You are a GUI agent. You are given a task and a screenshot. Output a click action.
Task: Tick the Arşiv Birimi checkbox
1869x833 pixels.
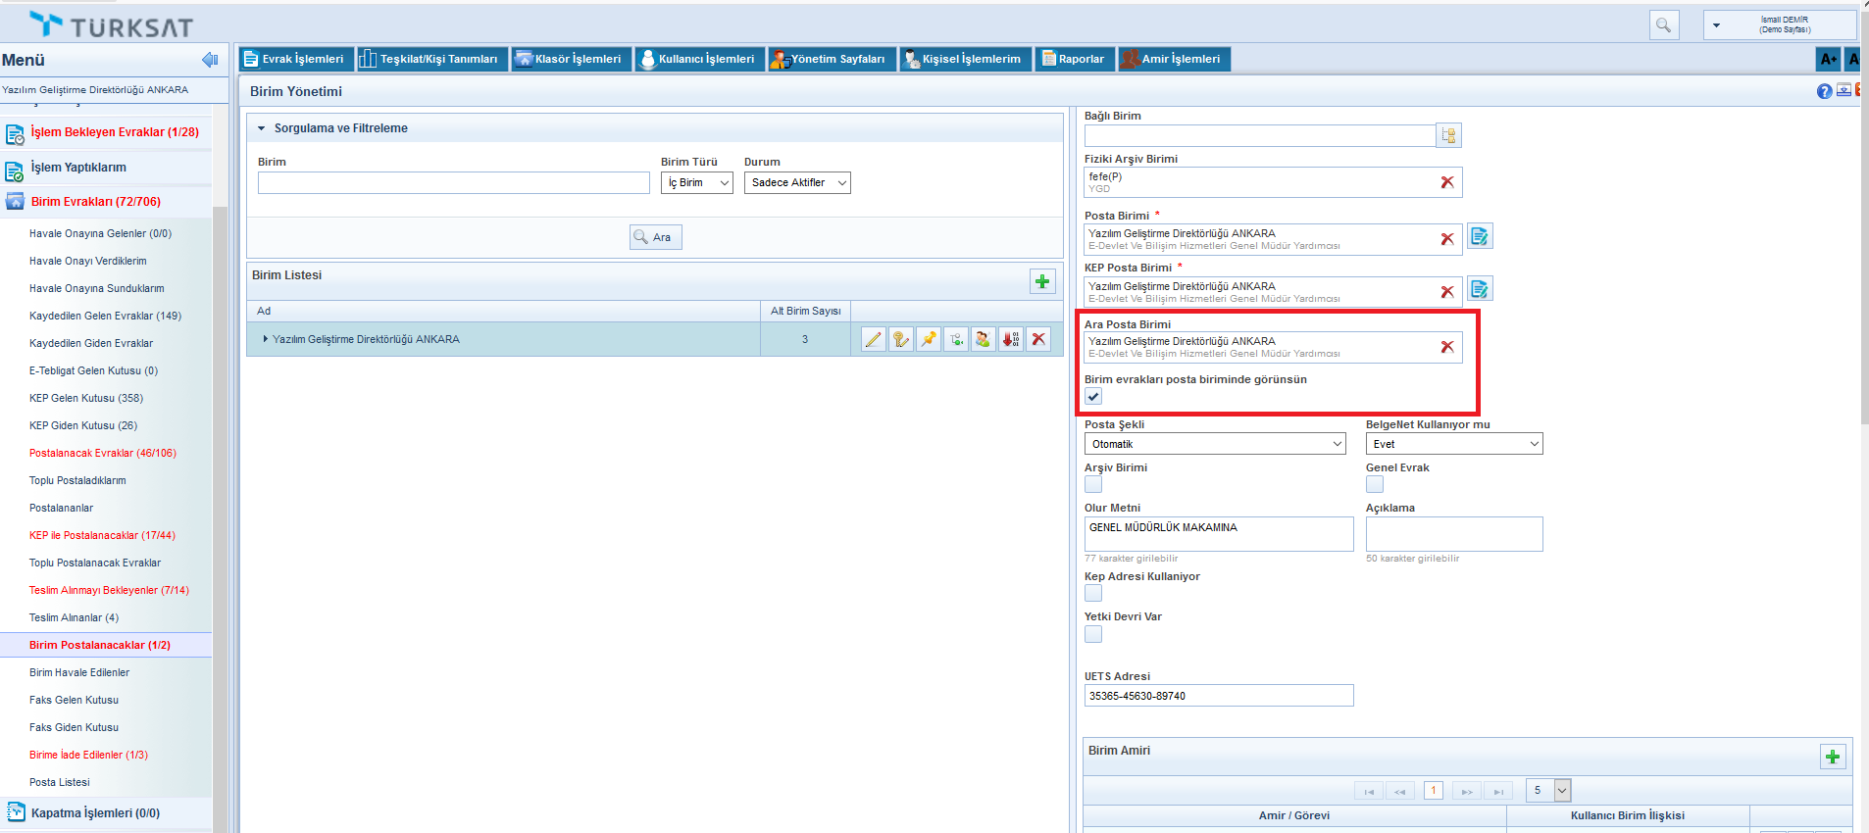(x=1093, y=484)
